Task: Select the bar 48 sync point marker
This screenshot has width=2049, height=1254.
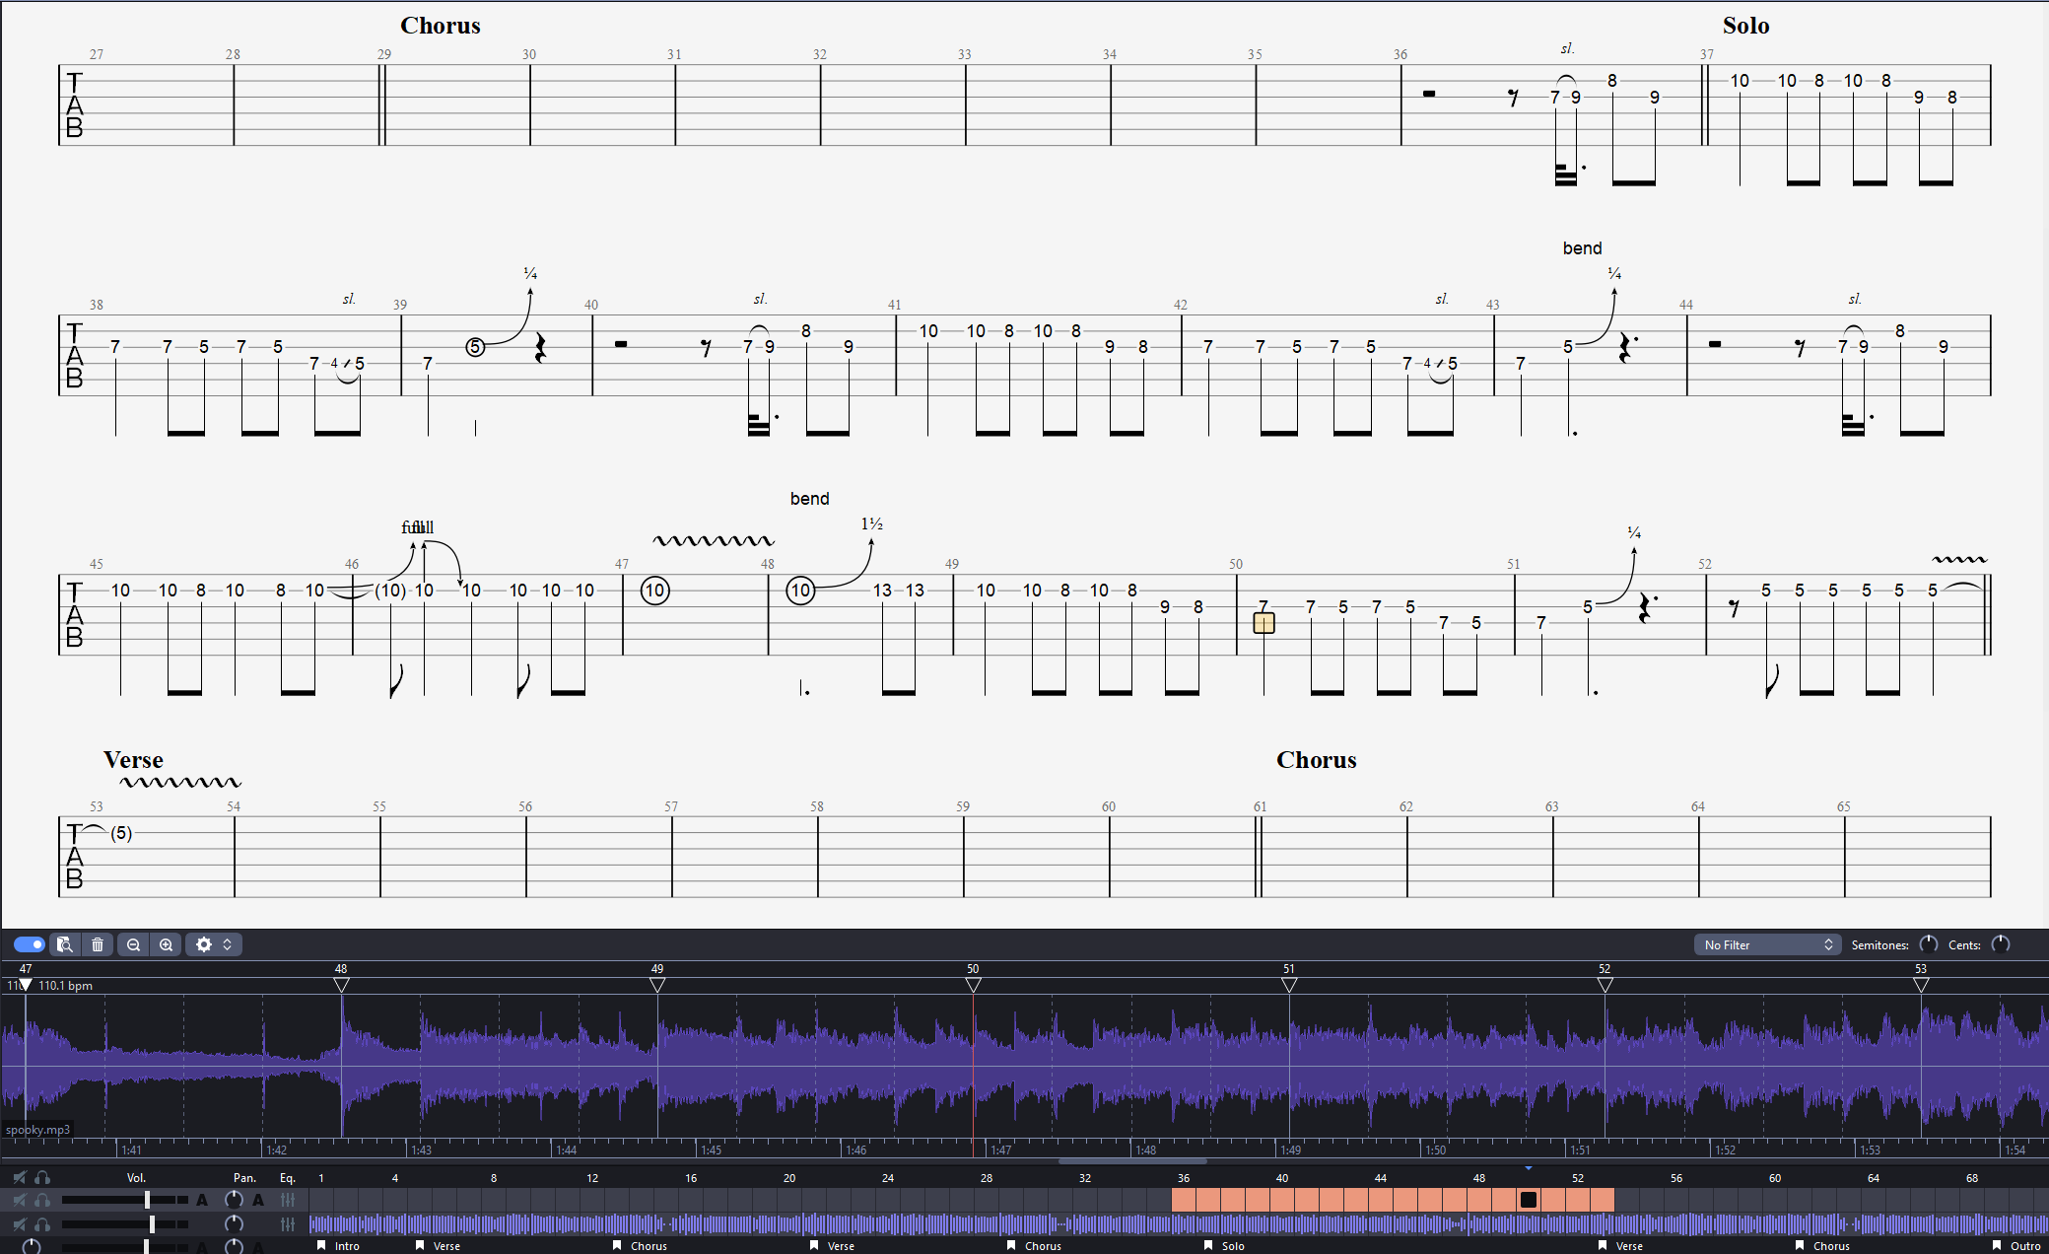Action: coord(341,985)
